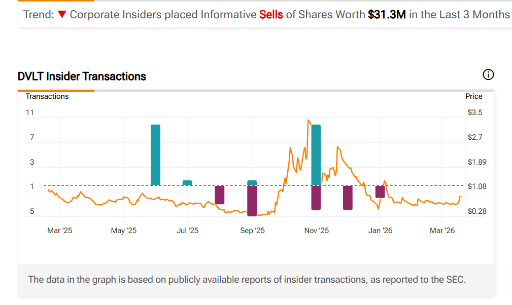Click the "DVLT Insider Transactions" heading
This screenshot has width=512, height=305.
(82, 77)
